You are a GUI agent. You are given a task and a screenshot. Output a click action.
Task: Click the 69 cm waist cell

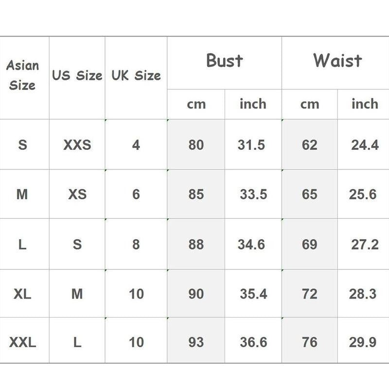[x=309, y=244]
